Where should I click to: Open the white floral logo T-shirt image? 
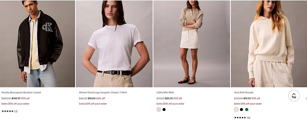tap(114, 44)
